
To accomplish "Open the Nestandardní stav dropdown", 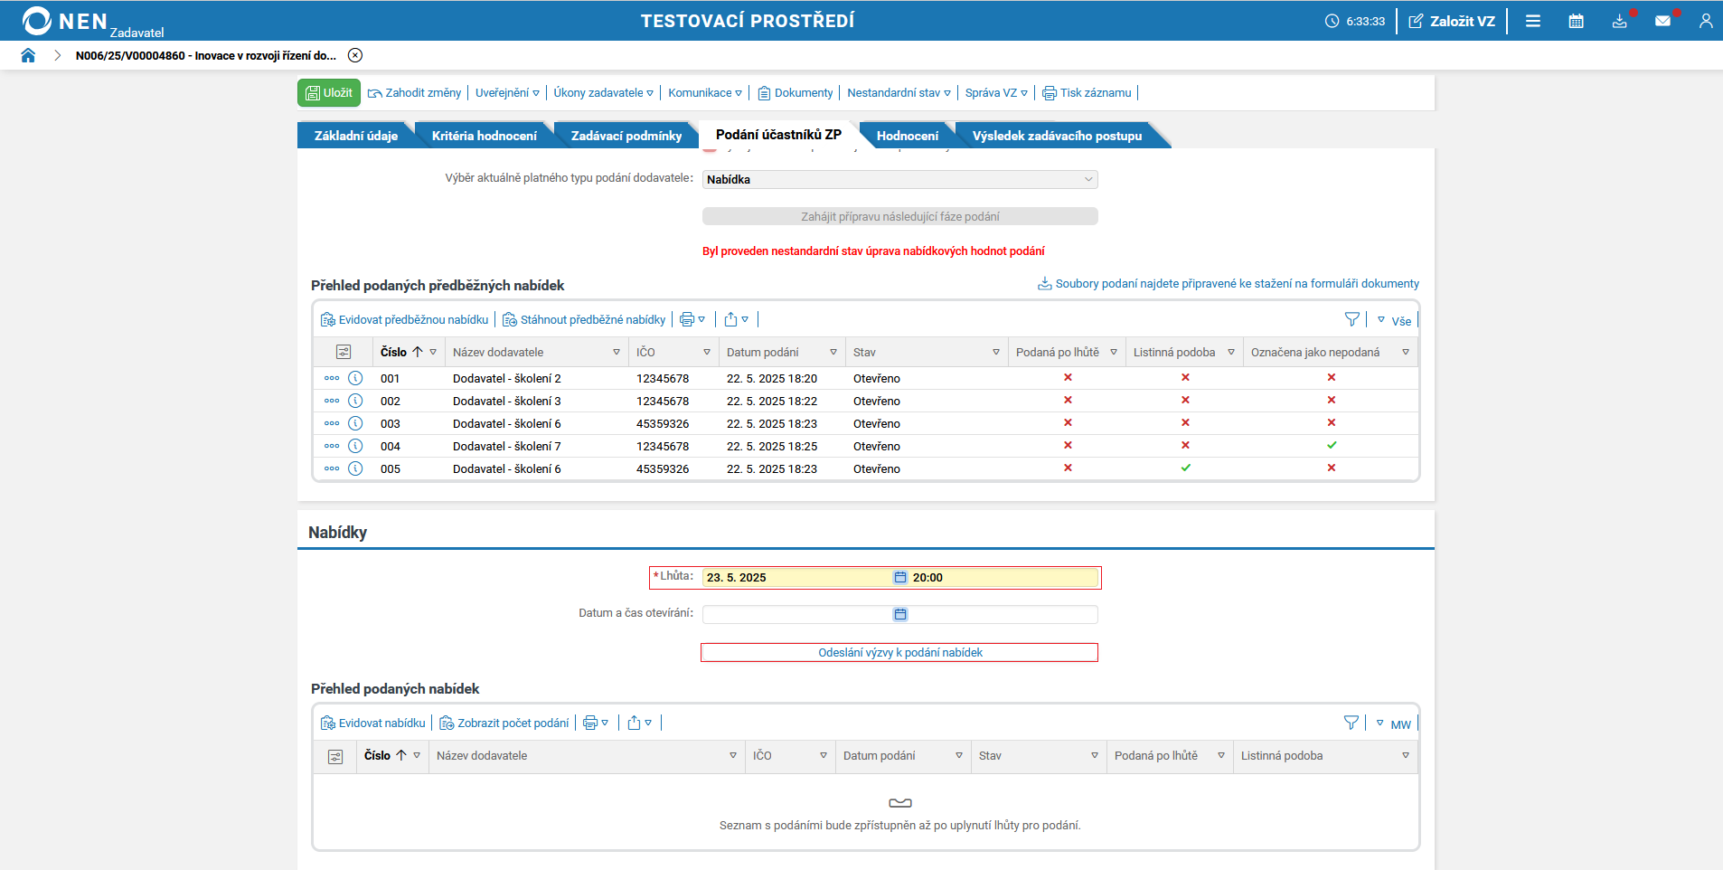I will pos(899,93).
